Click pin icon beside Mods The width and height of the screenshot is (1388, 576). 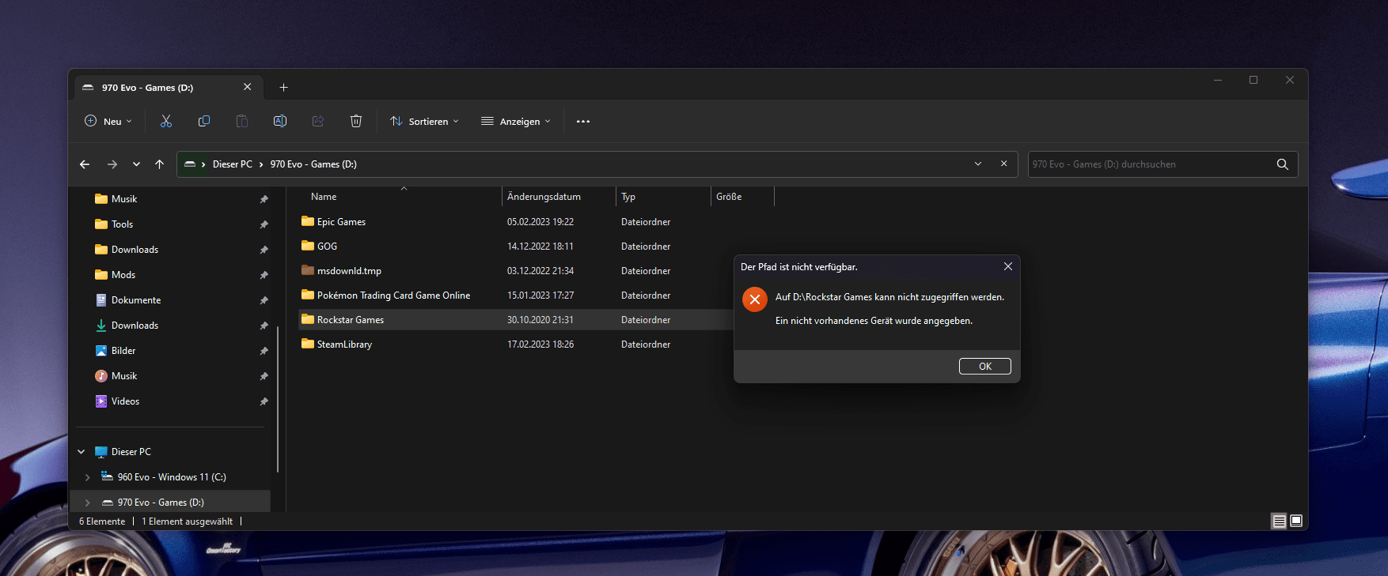pos(264,275)
